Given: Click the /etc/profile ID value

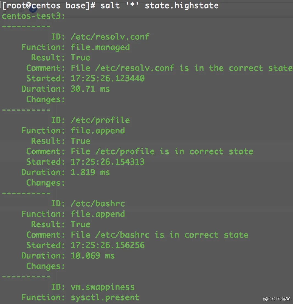Looking at the screenshot, I should (x=100, y=120).
